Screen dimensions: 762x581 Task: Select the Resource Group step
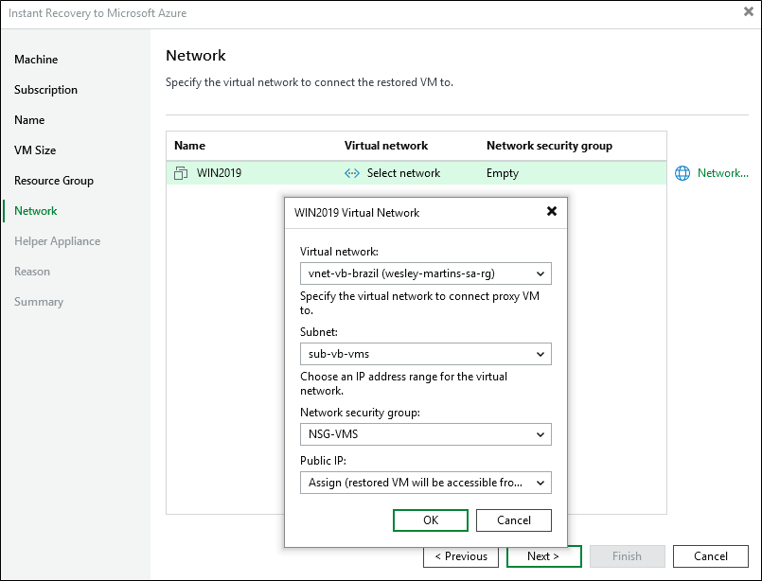click(54, 181)
